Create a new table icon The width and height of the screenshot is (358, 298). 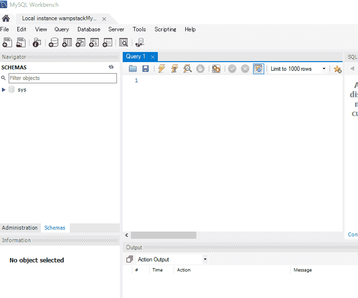click(67, 42)
